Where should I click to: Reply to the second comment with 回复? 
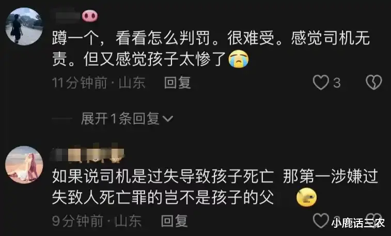coord(174,221)
